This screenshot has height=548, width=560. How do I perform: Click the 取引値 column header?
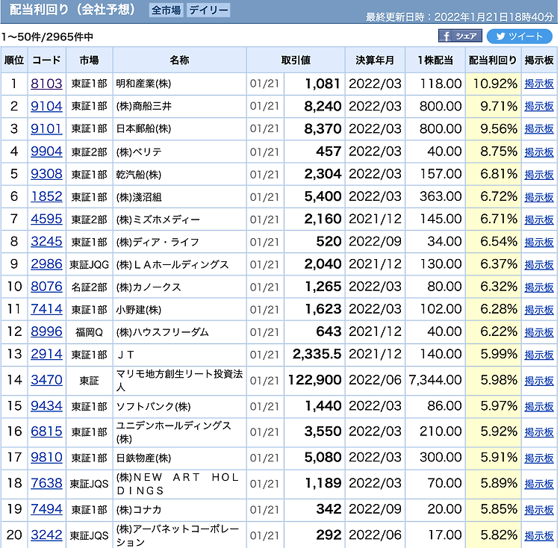point(296,60)
